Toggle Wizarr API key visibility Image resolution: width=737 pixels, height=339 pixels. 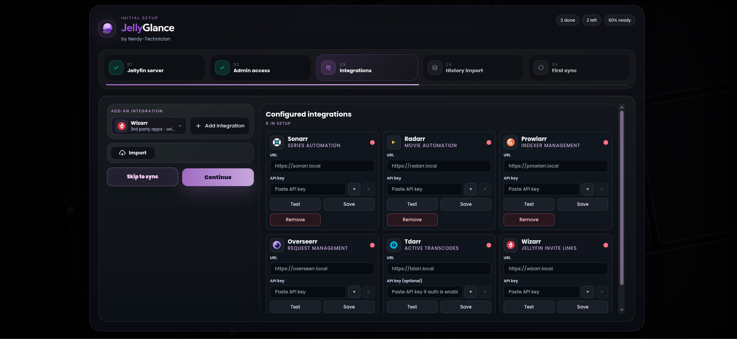pos(588,292)
